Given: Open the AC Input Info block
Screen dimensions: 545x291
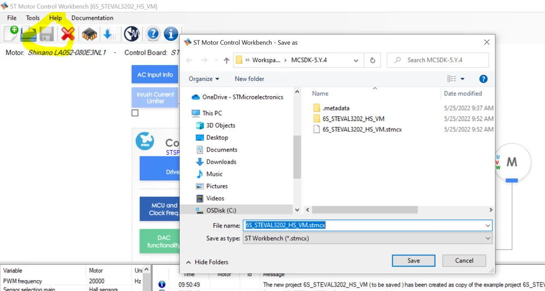Looking at the screenshot, I should coord(155,74).
